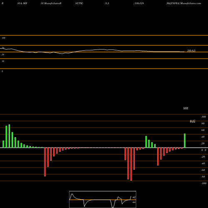Click the (5,5 parameter text in header
This screenshot has width=208, height=208.
point(107,3)
